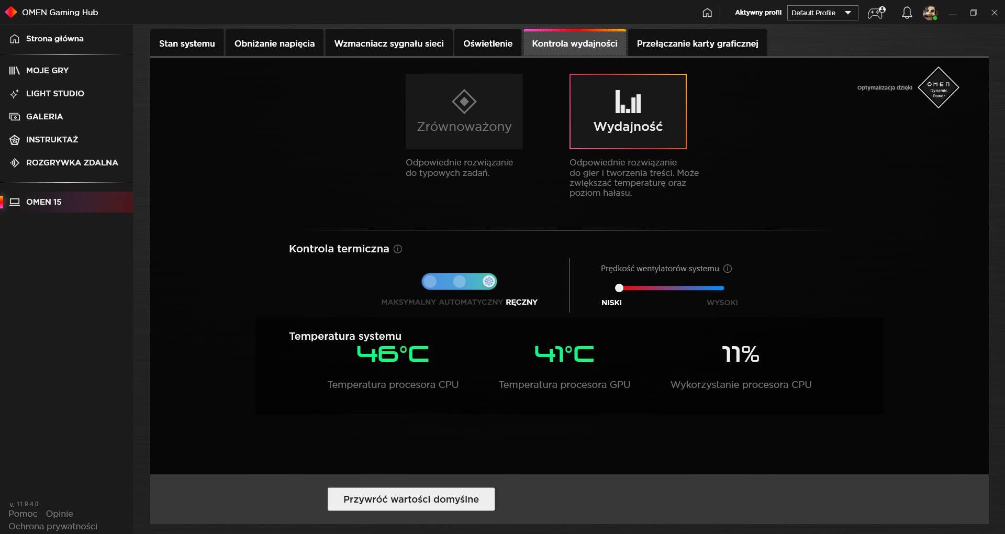Set thermal toggle to Ręczny snowflake position
The width and height of the screenshot is (1005, 534).
[x=488, y=282]
